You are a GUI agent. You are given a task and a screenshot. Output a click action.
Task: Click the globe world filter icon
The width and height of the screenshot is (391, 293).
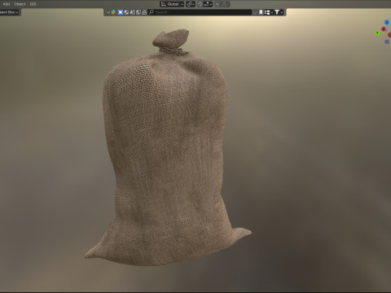coord(126,12)
